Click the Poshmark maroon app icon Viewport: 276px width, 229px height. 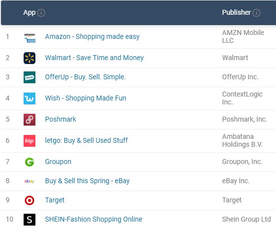(x=30, y=120)
